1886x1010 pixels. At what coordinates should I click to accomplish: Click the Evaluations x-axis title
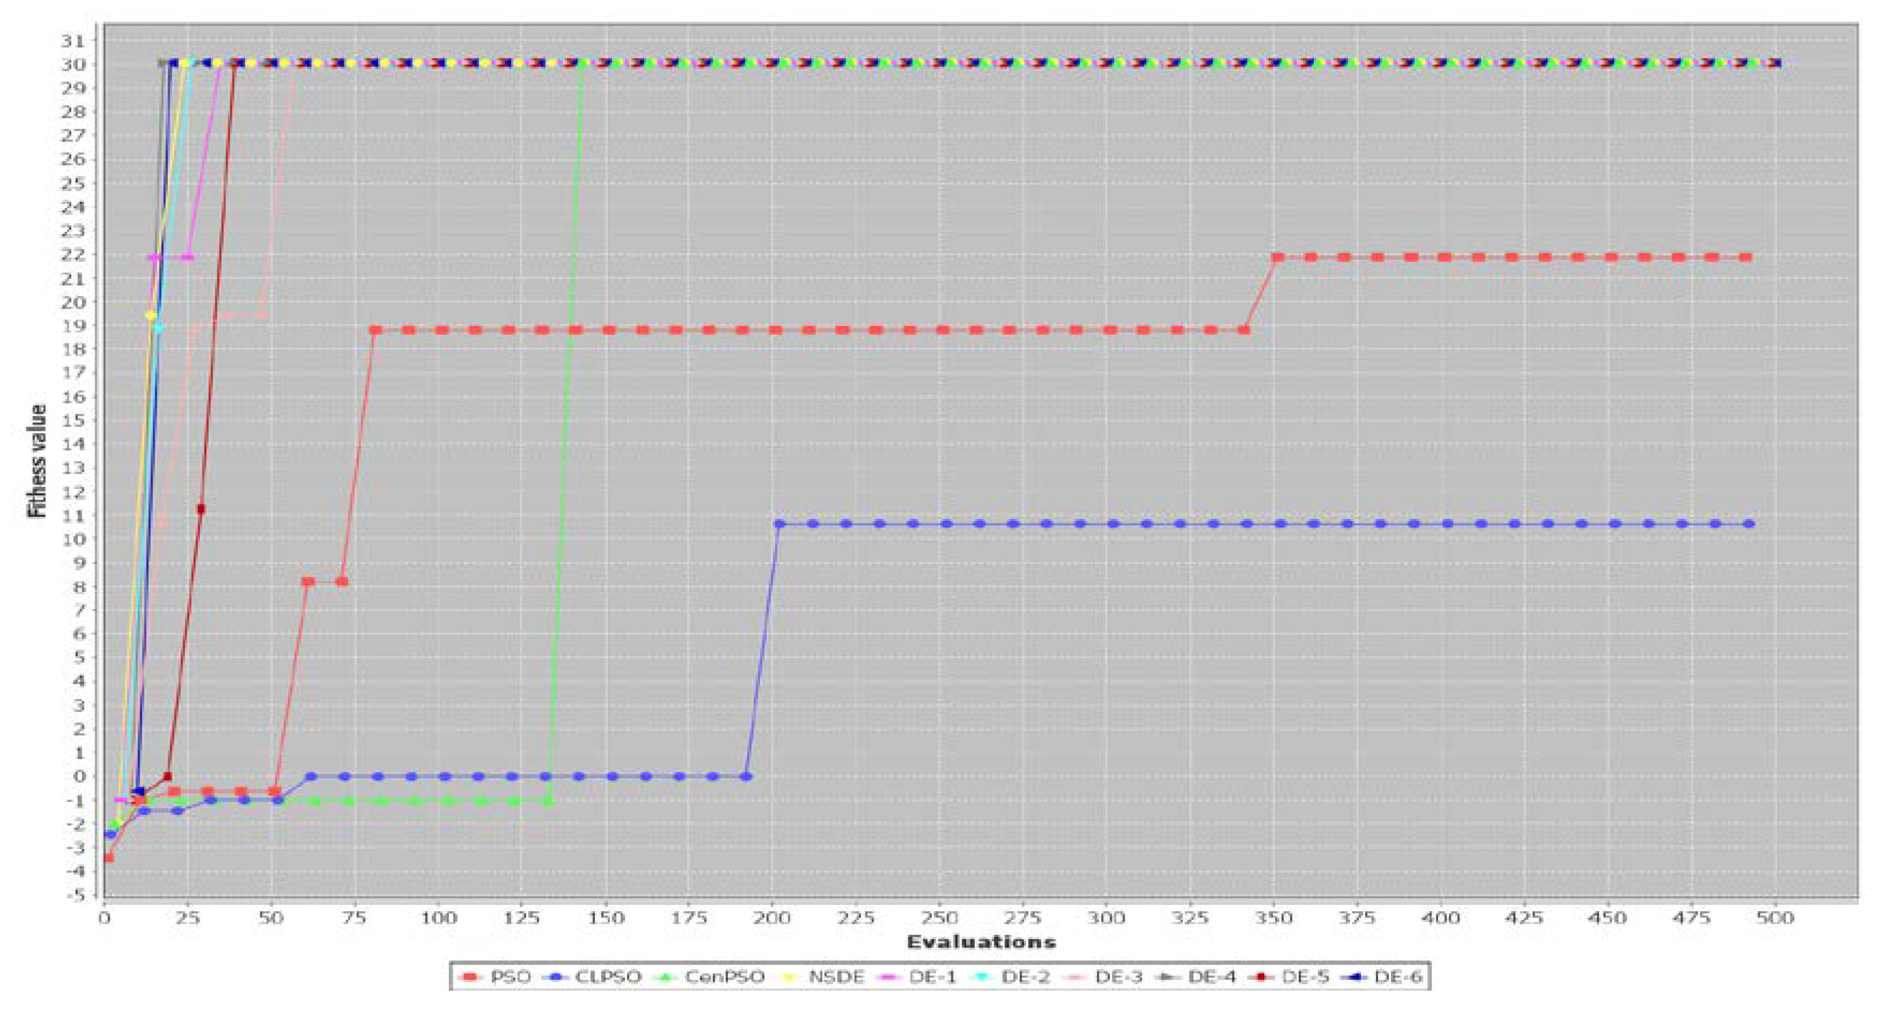pos(981,942)
